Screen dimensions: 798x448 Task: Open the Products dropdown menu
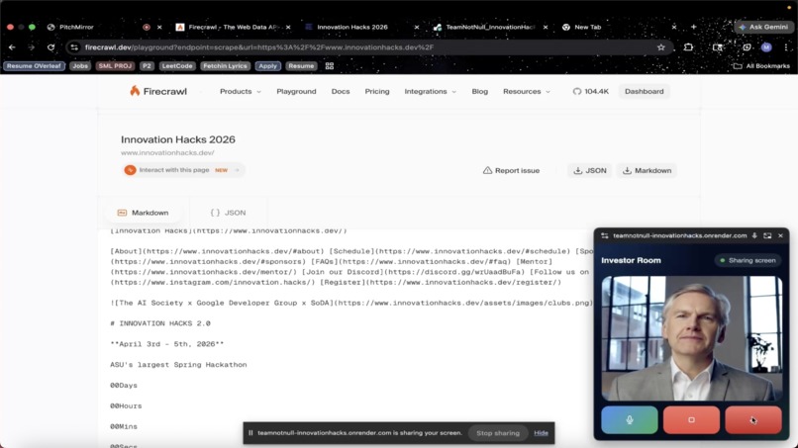[240, 92]
